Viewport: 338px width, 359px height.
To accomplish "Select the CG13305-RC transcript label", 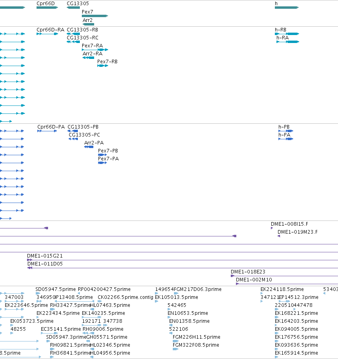I will [83, 37].
